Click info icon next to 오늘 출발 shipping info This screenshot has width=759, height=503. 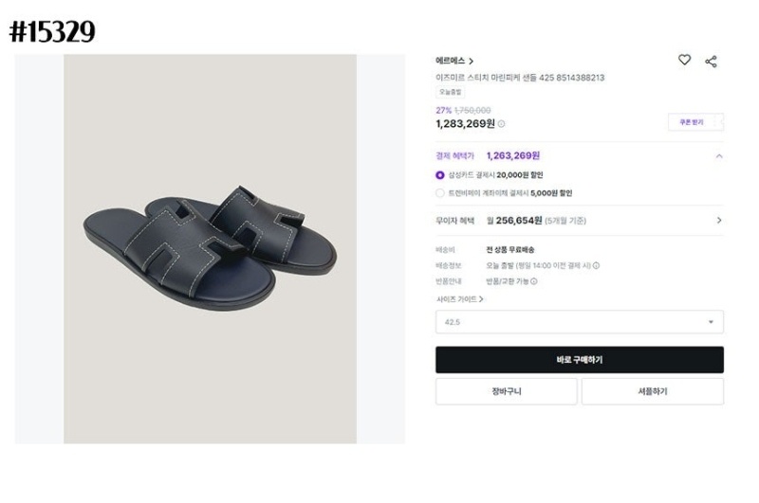[596, 266]
